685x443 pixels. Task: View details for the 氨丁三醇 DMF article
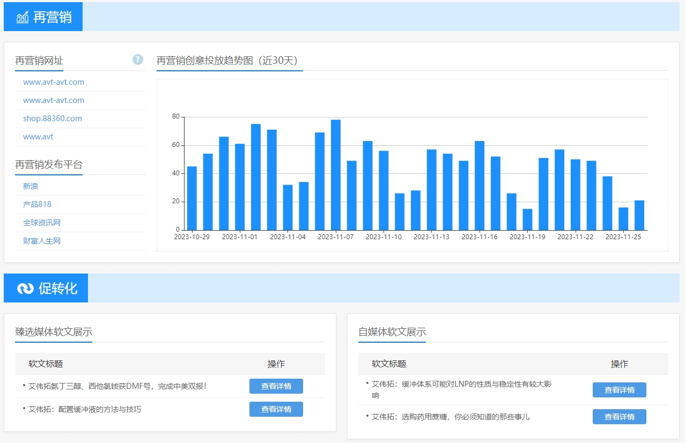pyautogui.click(x=276, y=386)
